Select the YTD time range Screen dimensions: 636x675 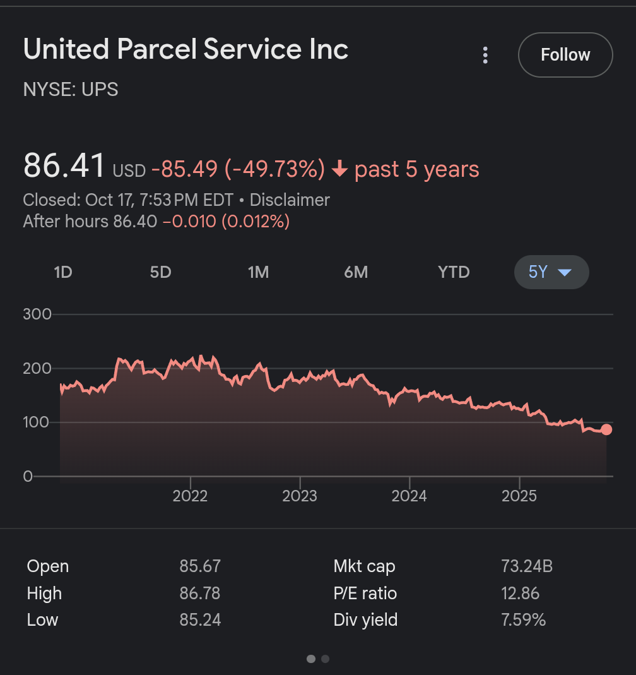point(454,272)
